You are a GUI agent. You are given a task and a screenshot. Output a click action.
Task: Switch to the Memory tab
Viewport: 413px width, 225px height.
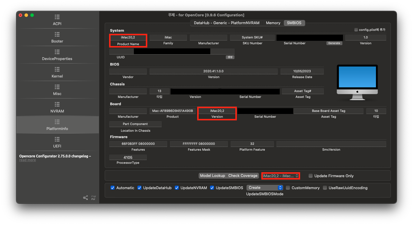point(273,23)
